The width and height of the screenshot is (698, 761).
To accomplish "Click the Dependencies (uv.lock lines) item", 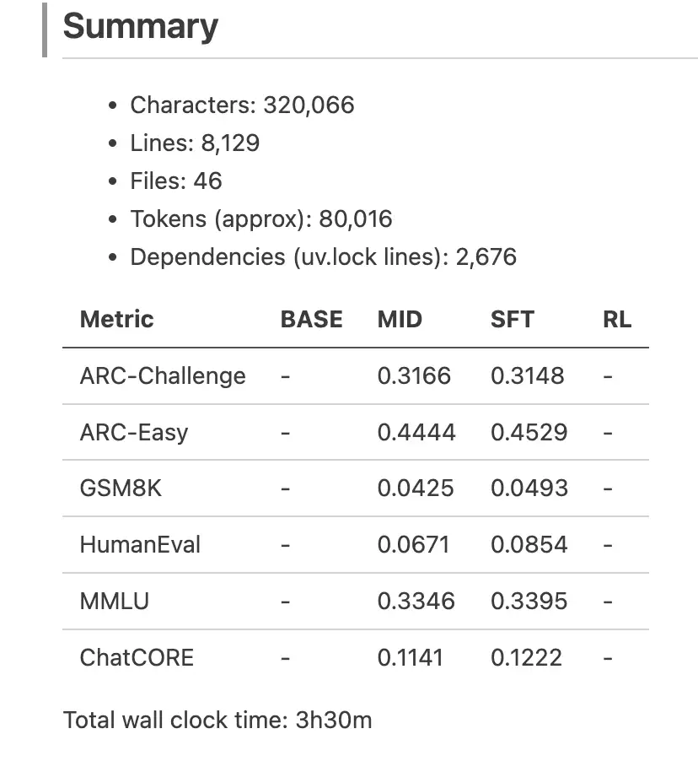I will pyautogui.click(x=323, y=257).
